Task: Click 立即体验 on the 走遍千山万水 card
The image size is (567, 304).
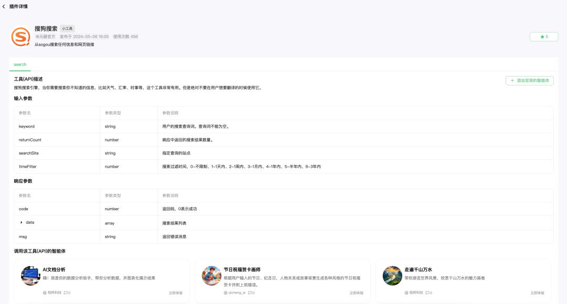Action: tap(538, 293)
